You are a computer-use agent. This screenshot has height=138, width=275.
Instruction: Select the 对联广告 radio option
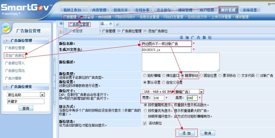(258, 76)
